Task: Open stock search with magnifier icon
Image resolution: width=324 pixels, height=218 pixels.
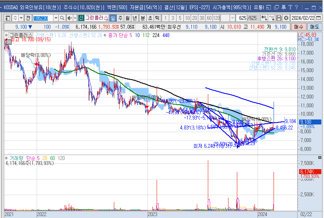Action: tap(62, 18)
